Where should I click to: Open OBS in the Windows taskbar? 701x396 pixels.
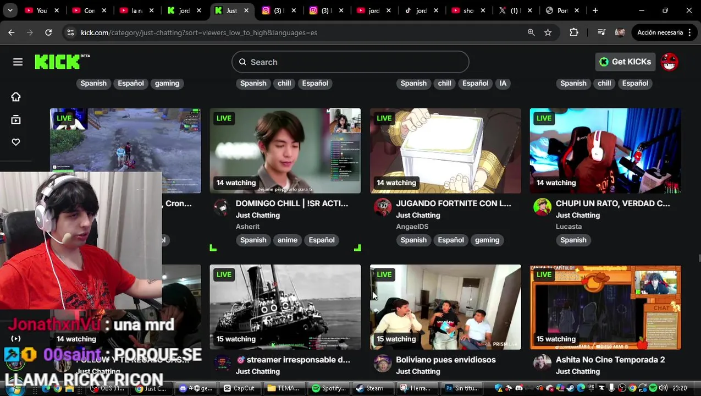click(x=109, y=388)
